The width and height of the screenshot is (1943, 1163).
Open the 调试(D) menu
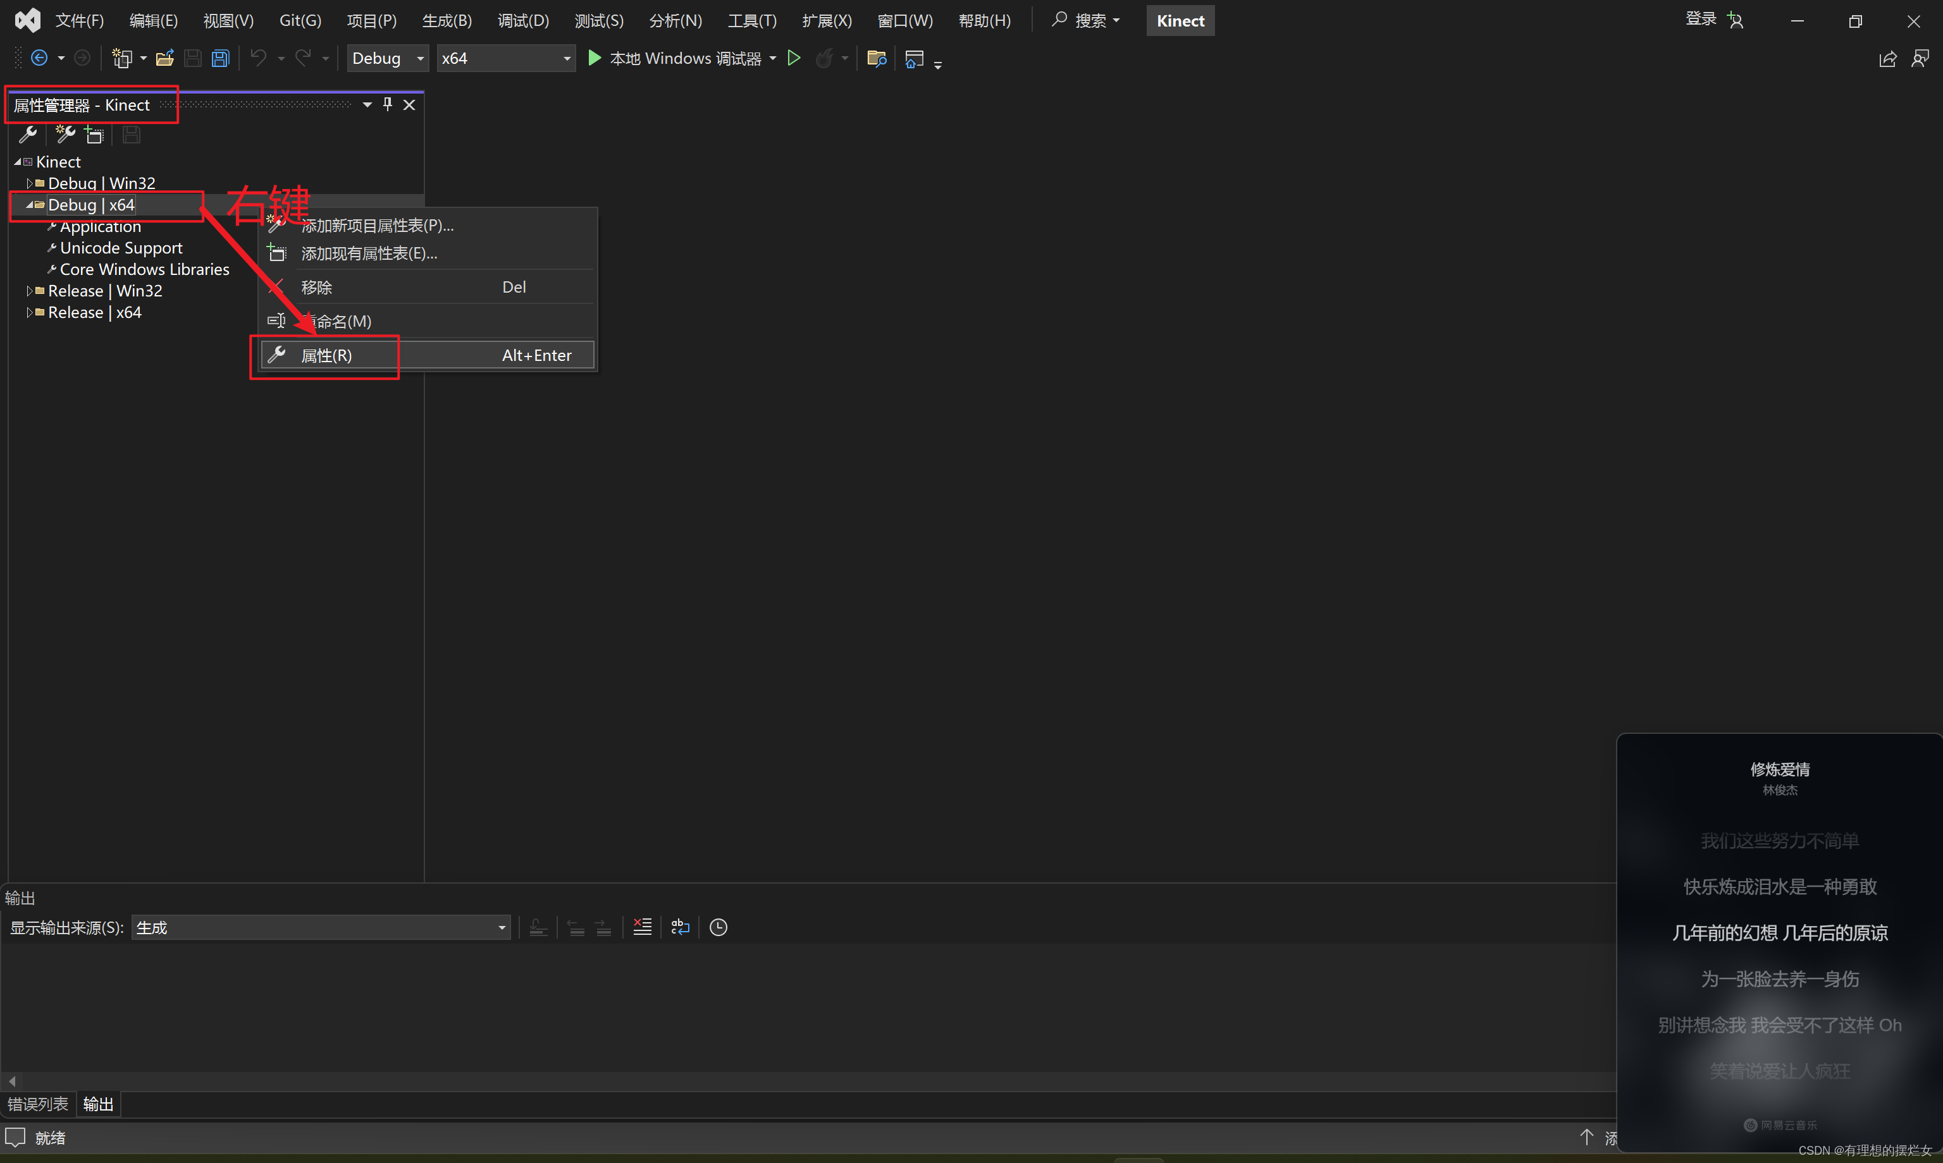523,20
